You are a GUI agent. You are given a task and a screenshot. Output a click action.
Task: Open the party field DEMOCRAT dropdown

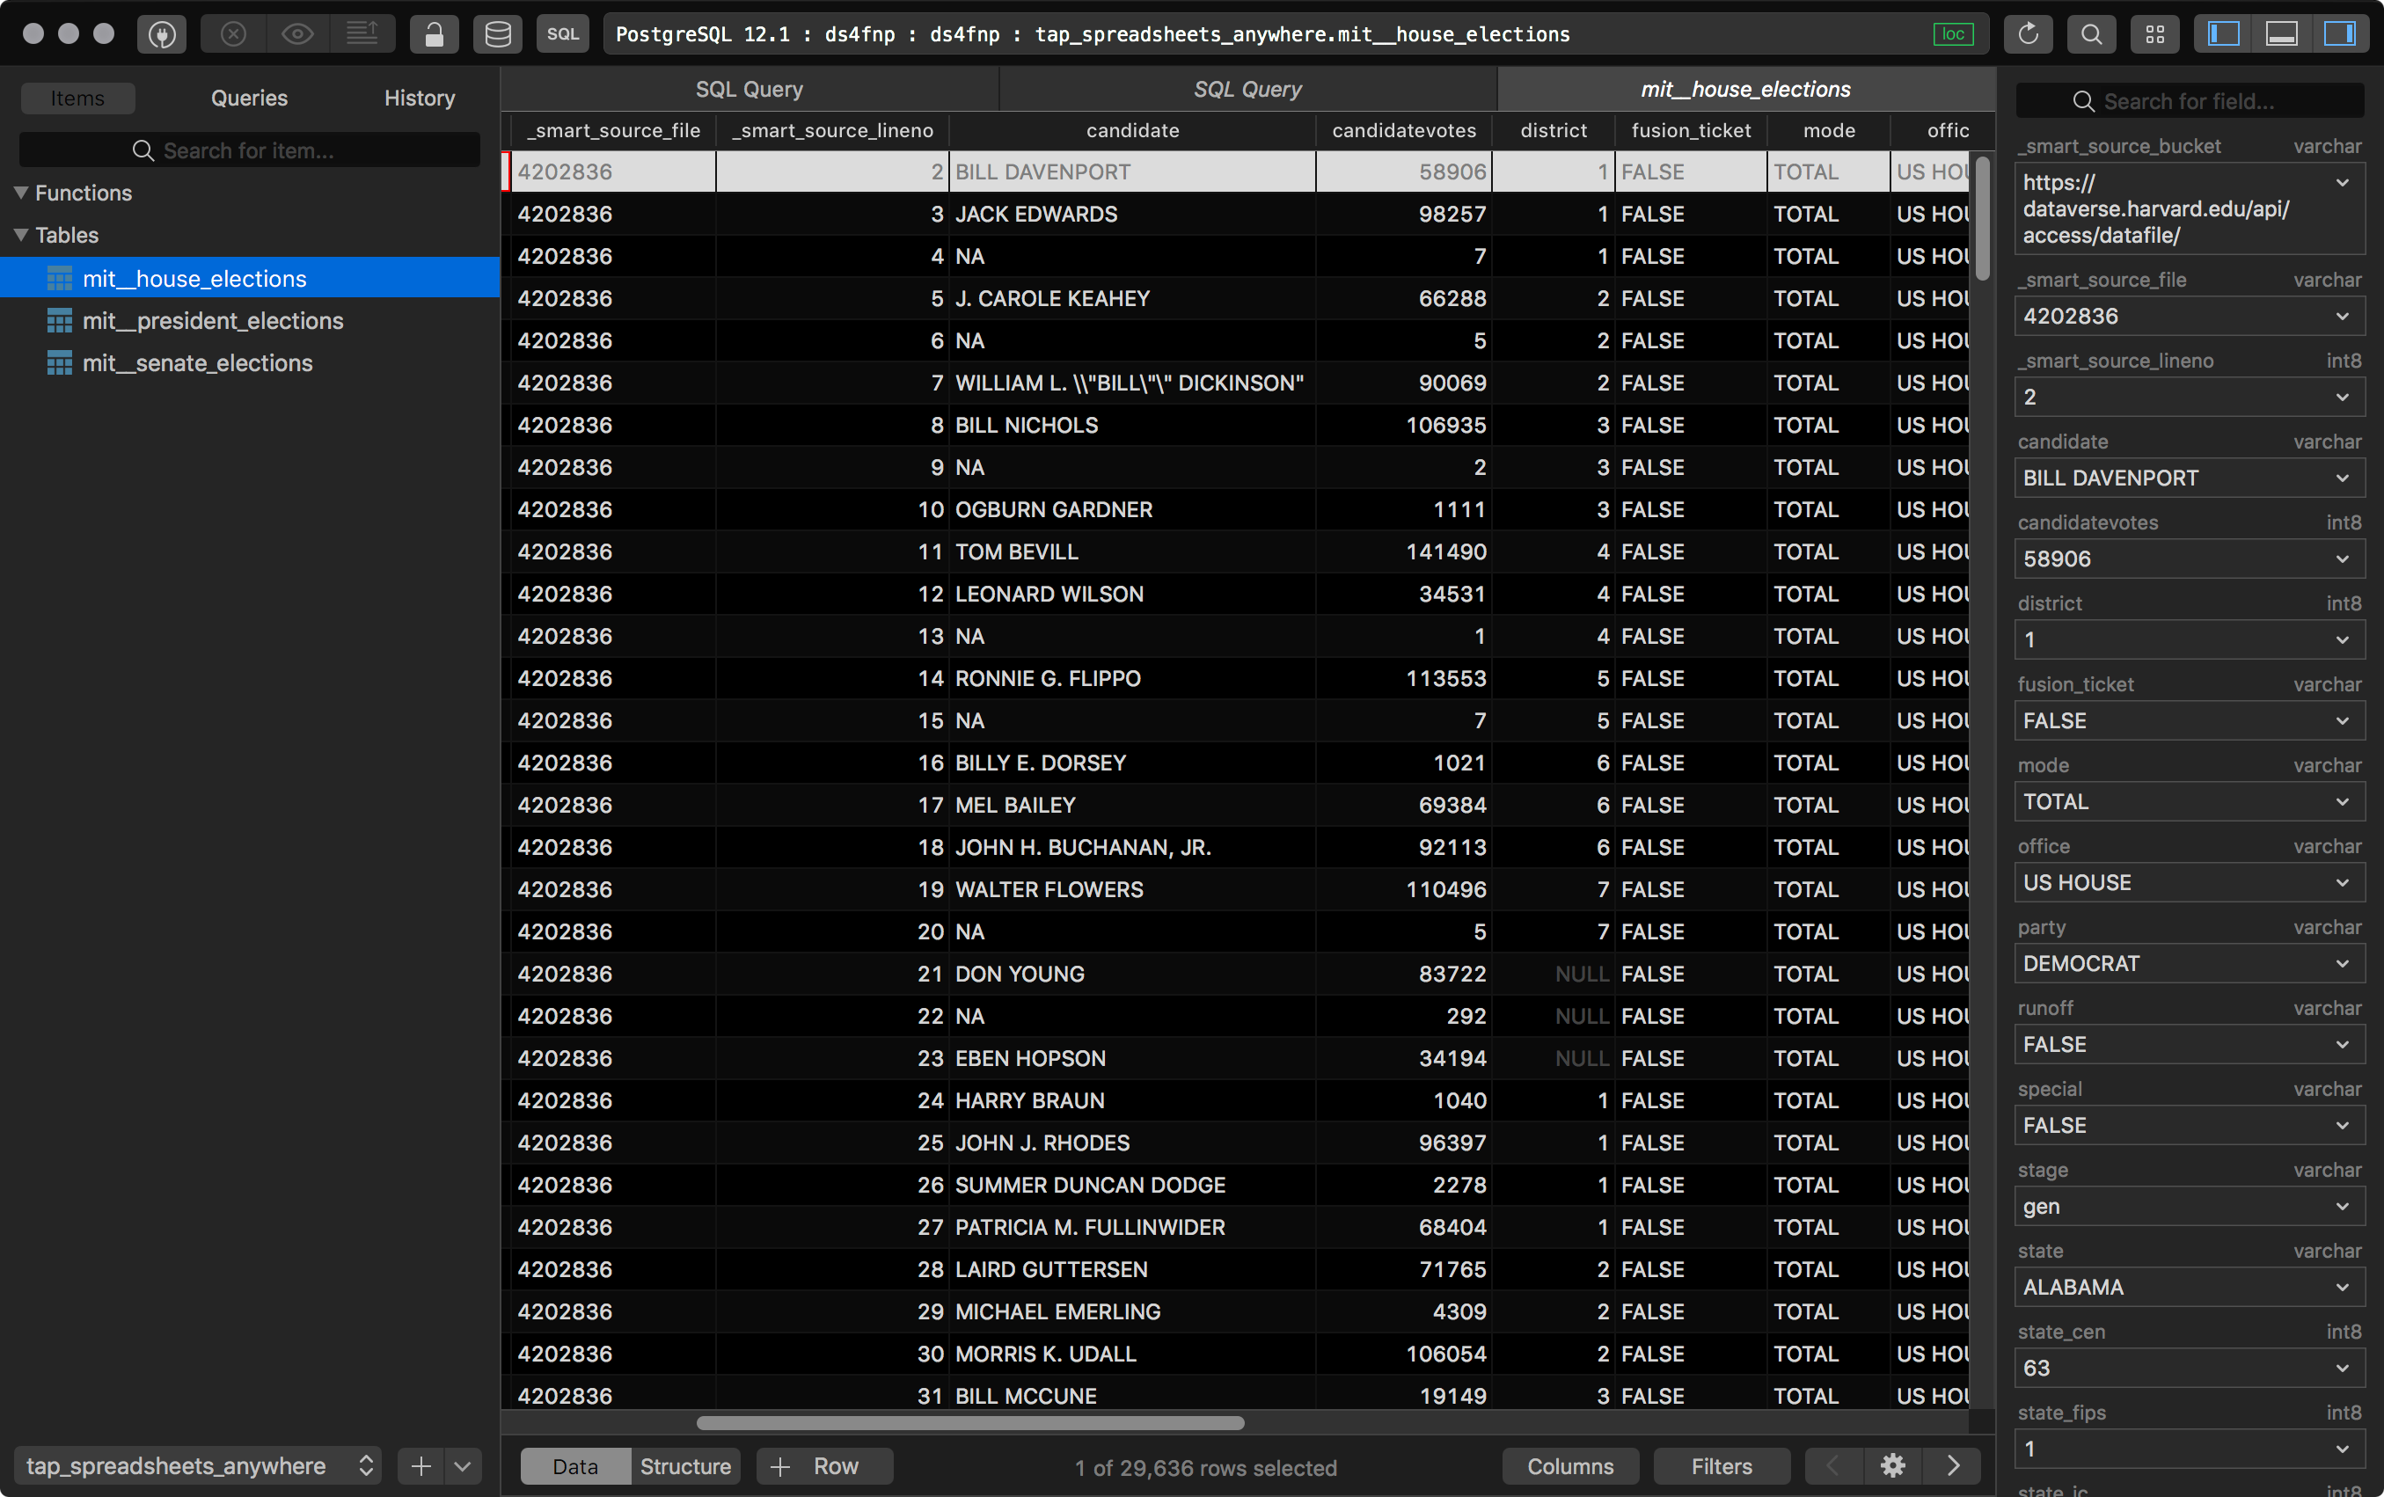(x=2342, y=963)
